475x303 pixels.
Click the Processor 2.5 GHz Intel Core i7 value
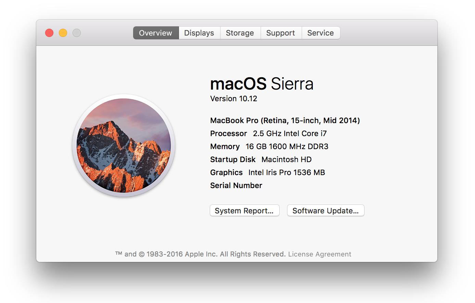coord(290,133)
